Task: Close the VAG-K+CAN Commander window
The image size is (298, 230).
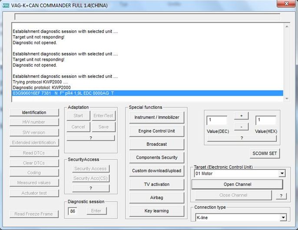Action: [287, 3]
